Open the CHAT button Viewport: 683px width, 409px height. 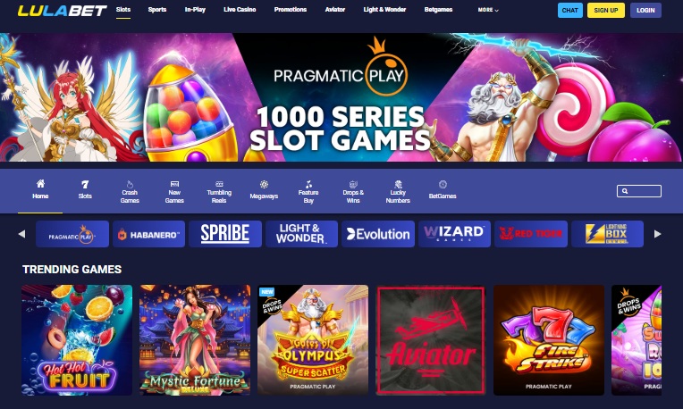[569, 10]
